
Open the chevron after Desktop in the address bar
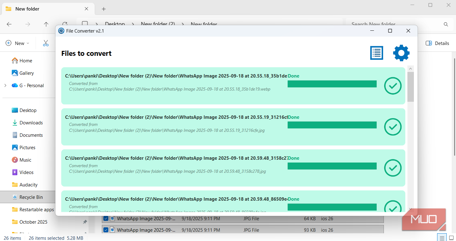pyautogui.click(x=133, y=24)
